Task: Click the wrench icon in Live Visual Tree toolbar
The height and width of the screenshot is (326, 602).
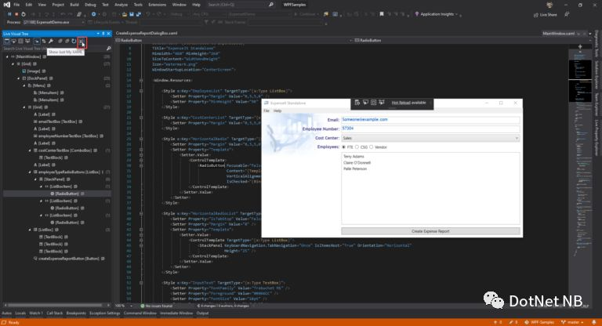Action: 51,41
